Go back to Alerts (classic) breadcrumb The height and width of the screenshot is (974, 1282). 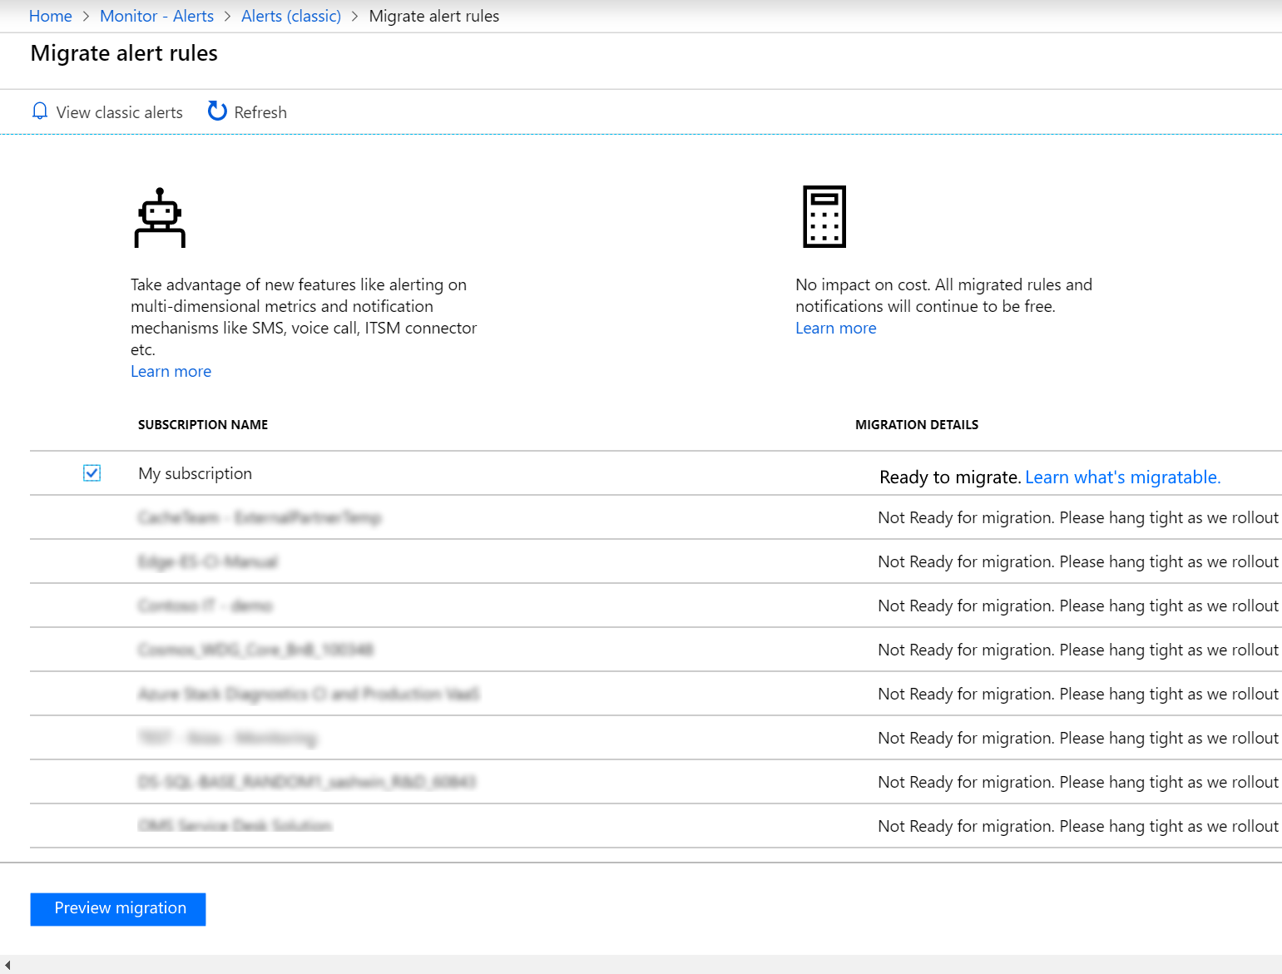291,16
